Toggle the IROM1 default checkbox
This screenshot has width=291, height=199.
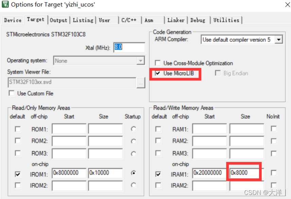pyautogui.click(x=18, y=174)
